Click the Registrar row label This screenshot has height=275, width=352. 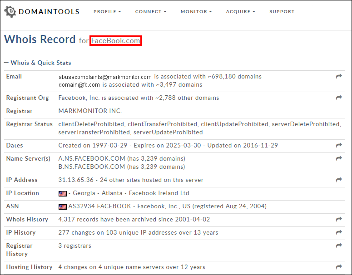(x=20, y=111)
